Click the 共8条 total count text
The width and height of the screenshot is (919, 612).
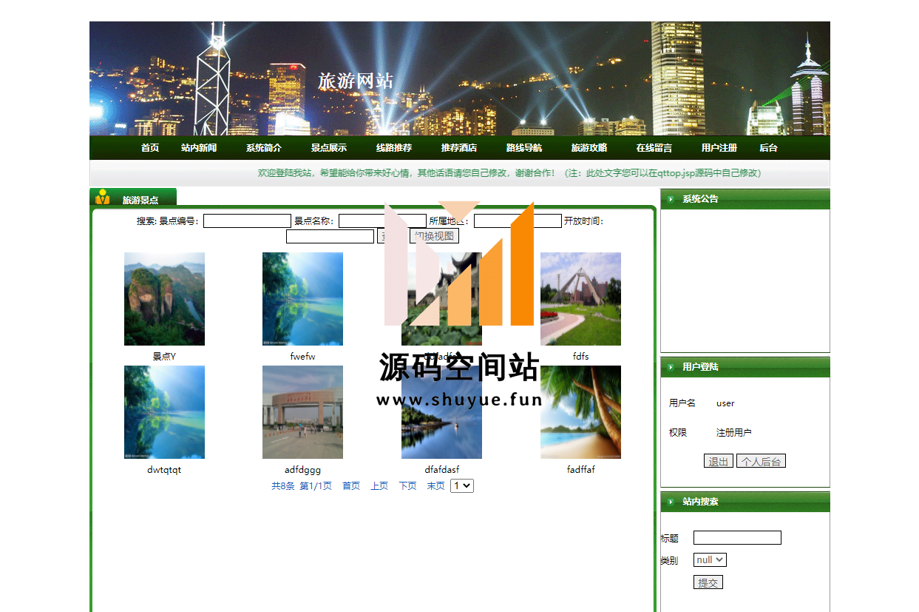tap(283, 486)
